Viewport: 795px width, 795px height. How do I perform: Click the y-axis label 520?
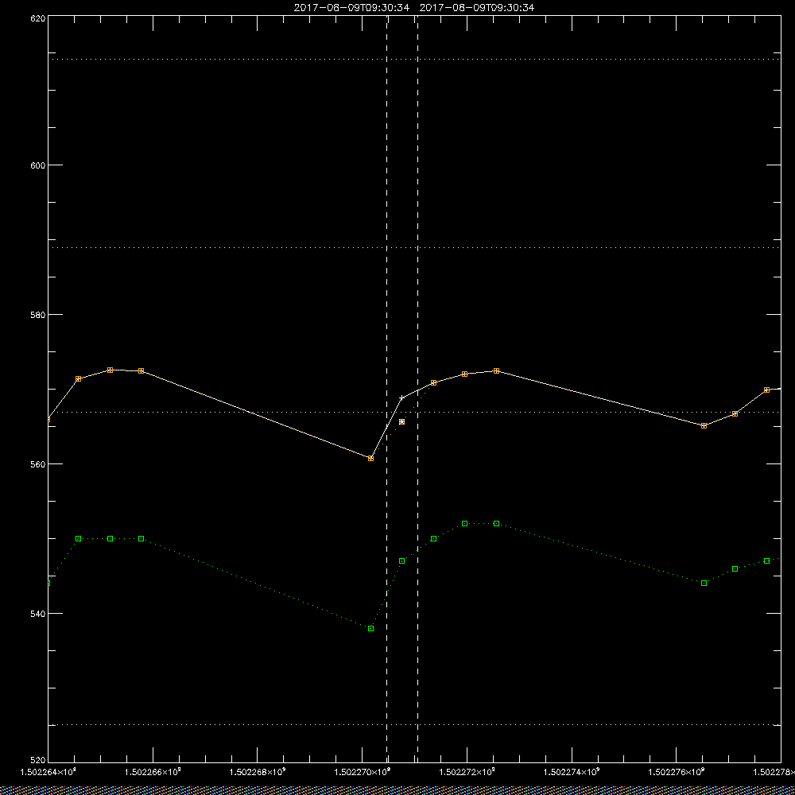point(38,760)
